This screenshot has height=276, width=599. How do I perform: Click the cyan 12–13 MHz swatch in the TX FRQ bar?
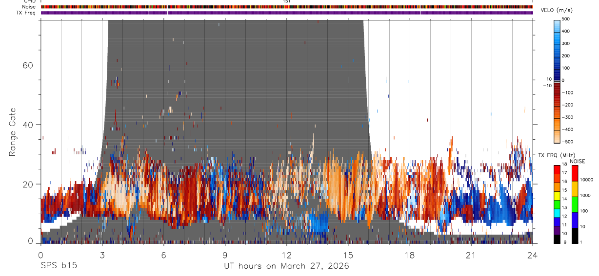click(557, 213)
